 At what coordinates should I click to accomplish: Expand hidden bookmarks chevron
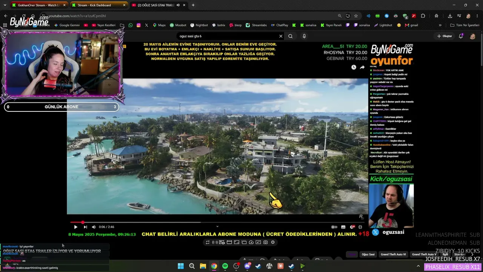[x=440, y=25]
